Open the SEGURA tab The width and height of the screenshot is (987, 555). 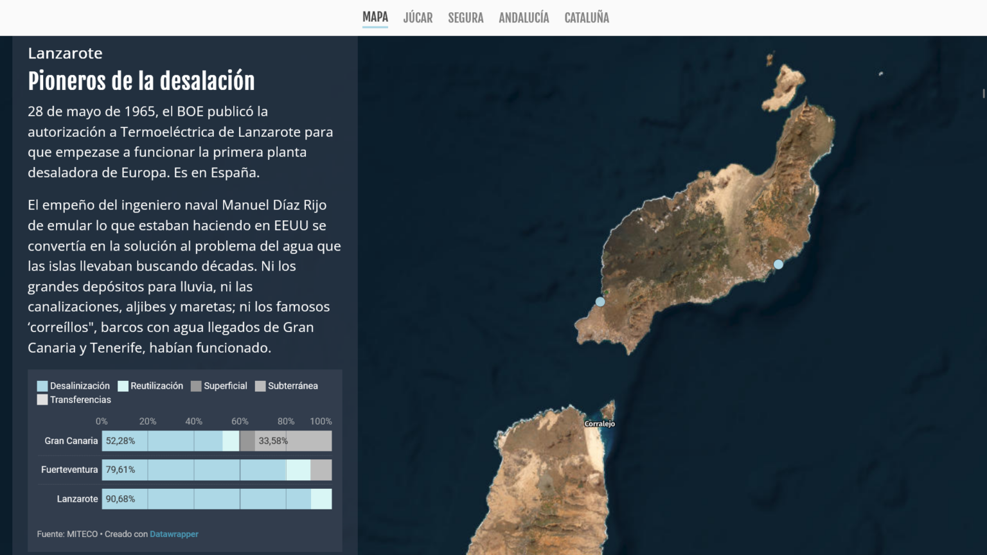[465, 18]
